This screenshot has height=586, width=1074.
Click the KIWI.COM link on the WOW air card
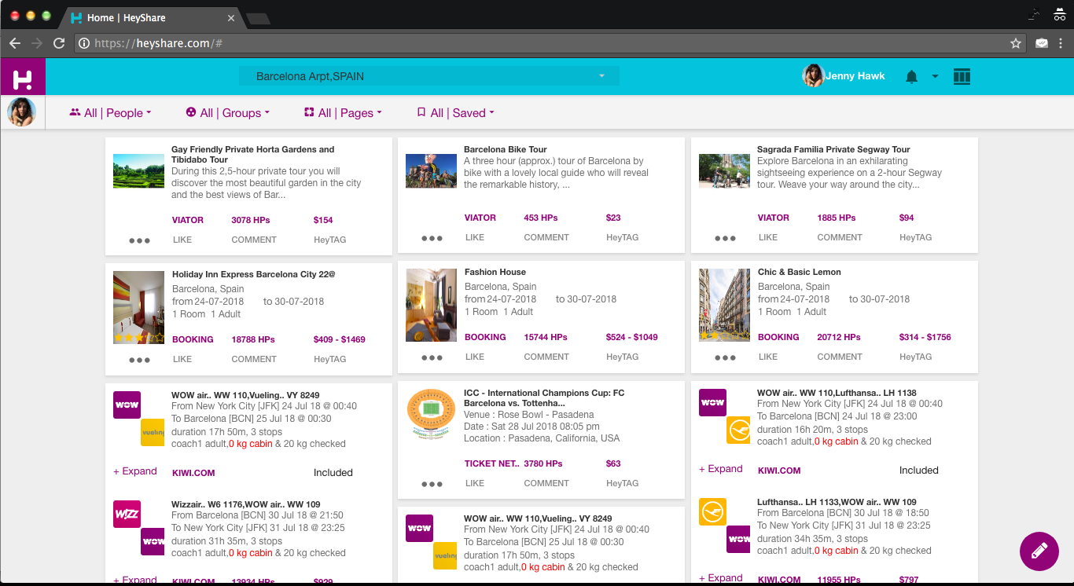click(193, 472)
